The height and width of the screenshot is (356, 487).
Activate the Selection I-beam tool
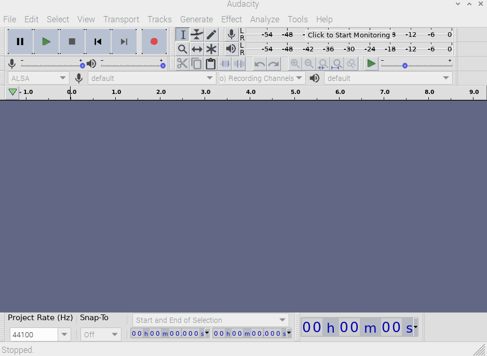click(183, 35)
